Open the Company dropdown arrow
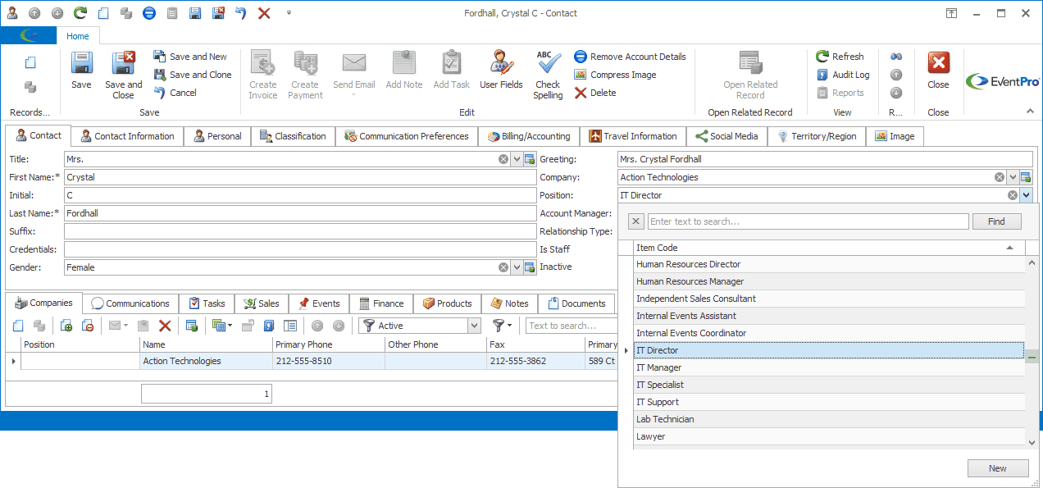Viewport: 1043px width, 488px height. [x=1013, y=177]
